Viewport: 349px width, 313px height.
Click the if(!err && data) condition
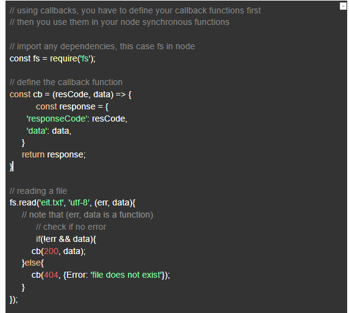66,239
